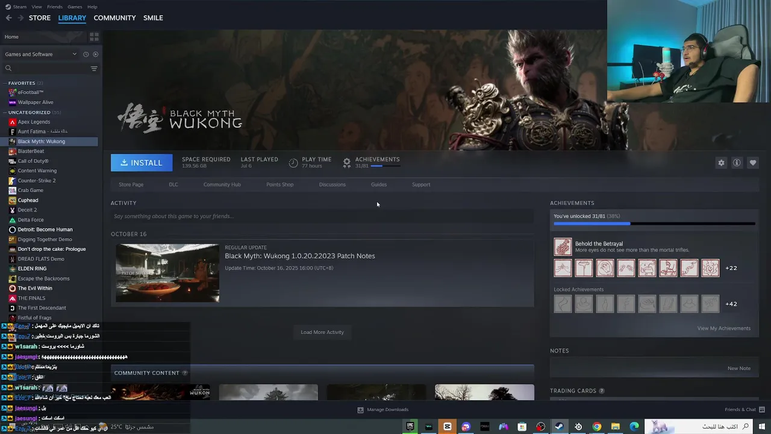The height and width of the screenshot is (434, 771).
Task: Click the Trading Cards help icon
Action: 602,391
